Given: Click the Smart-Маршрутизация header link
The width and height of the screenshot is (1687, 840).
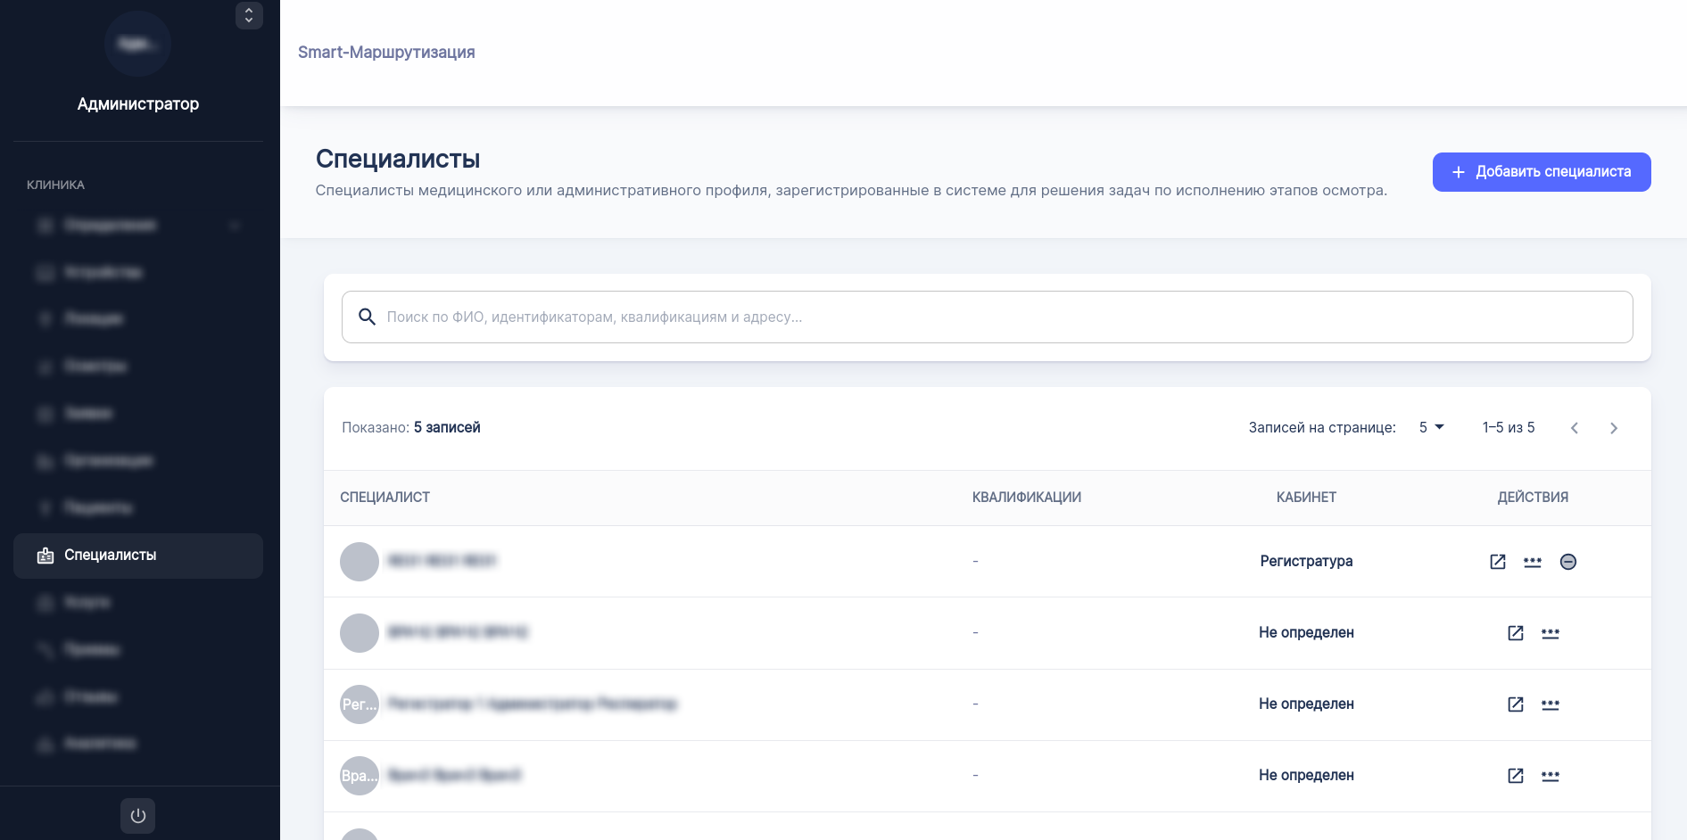Looking at the screenshot, I should [386, 53].
